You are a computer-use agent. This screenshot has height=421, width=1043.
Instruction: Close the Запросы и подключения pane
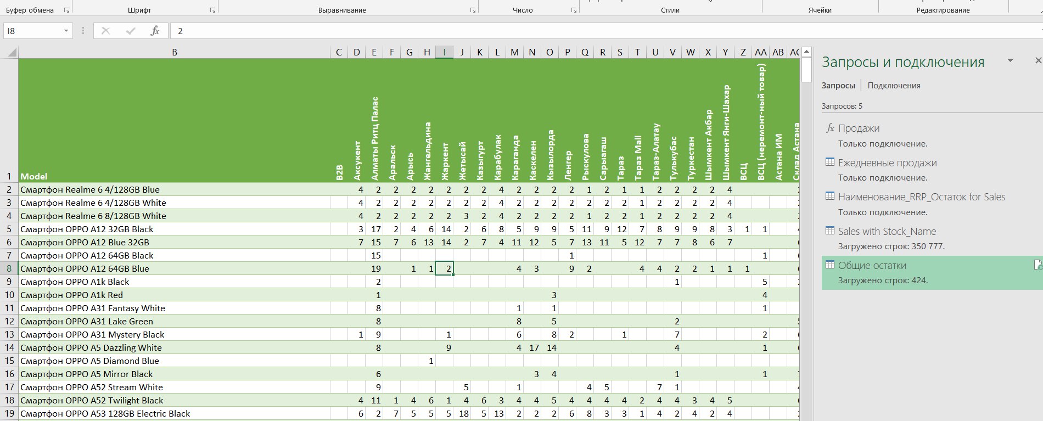[1038, 60]
